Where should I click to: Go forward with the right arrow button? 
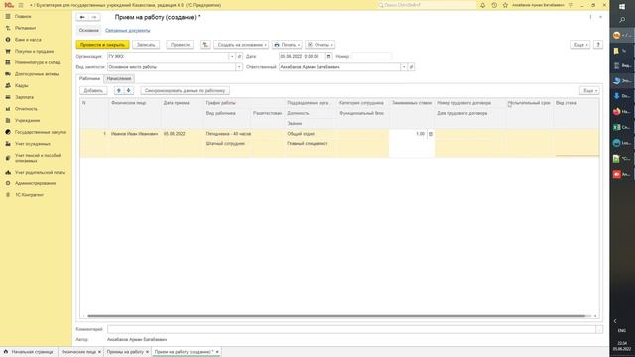(x=94, y=17)
